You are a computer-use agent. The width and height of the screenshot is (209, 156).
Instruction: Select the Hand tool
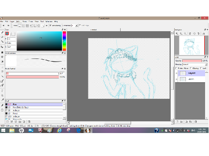(x=2, y=110)
